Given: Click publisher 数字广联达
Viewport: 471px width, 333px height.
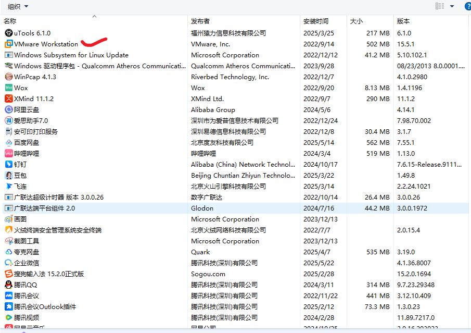Looking at the screenshot, I should pos(207,198).
